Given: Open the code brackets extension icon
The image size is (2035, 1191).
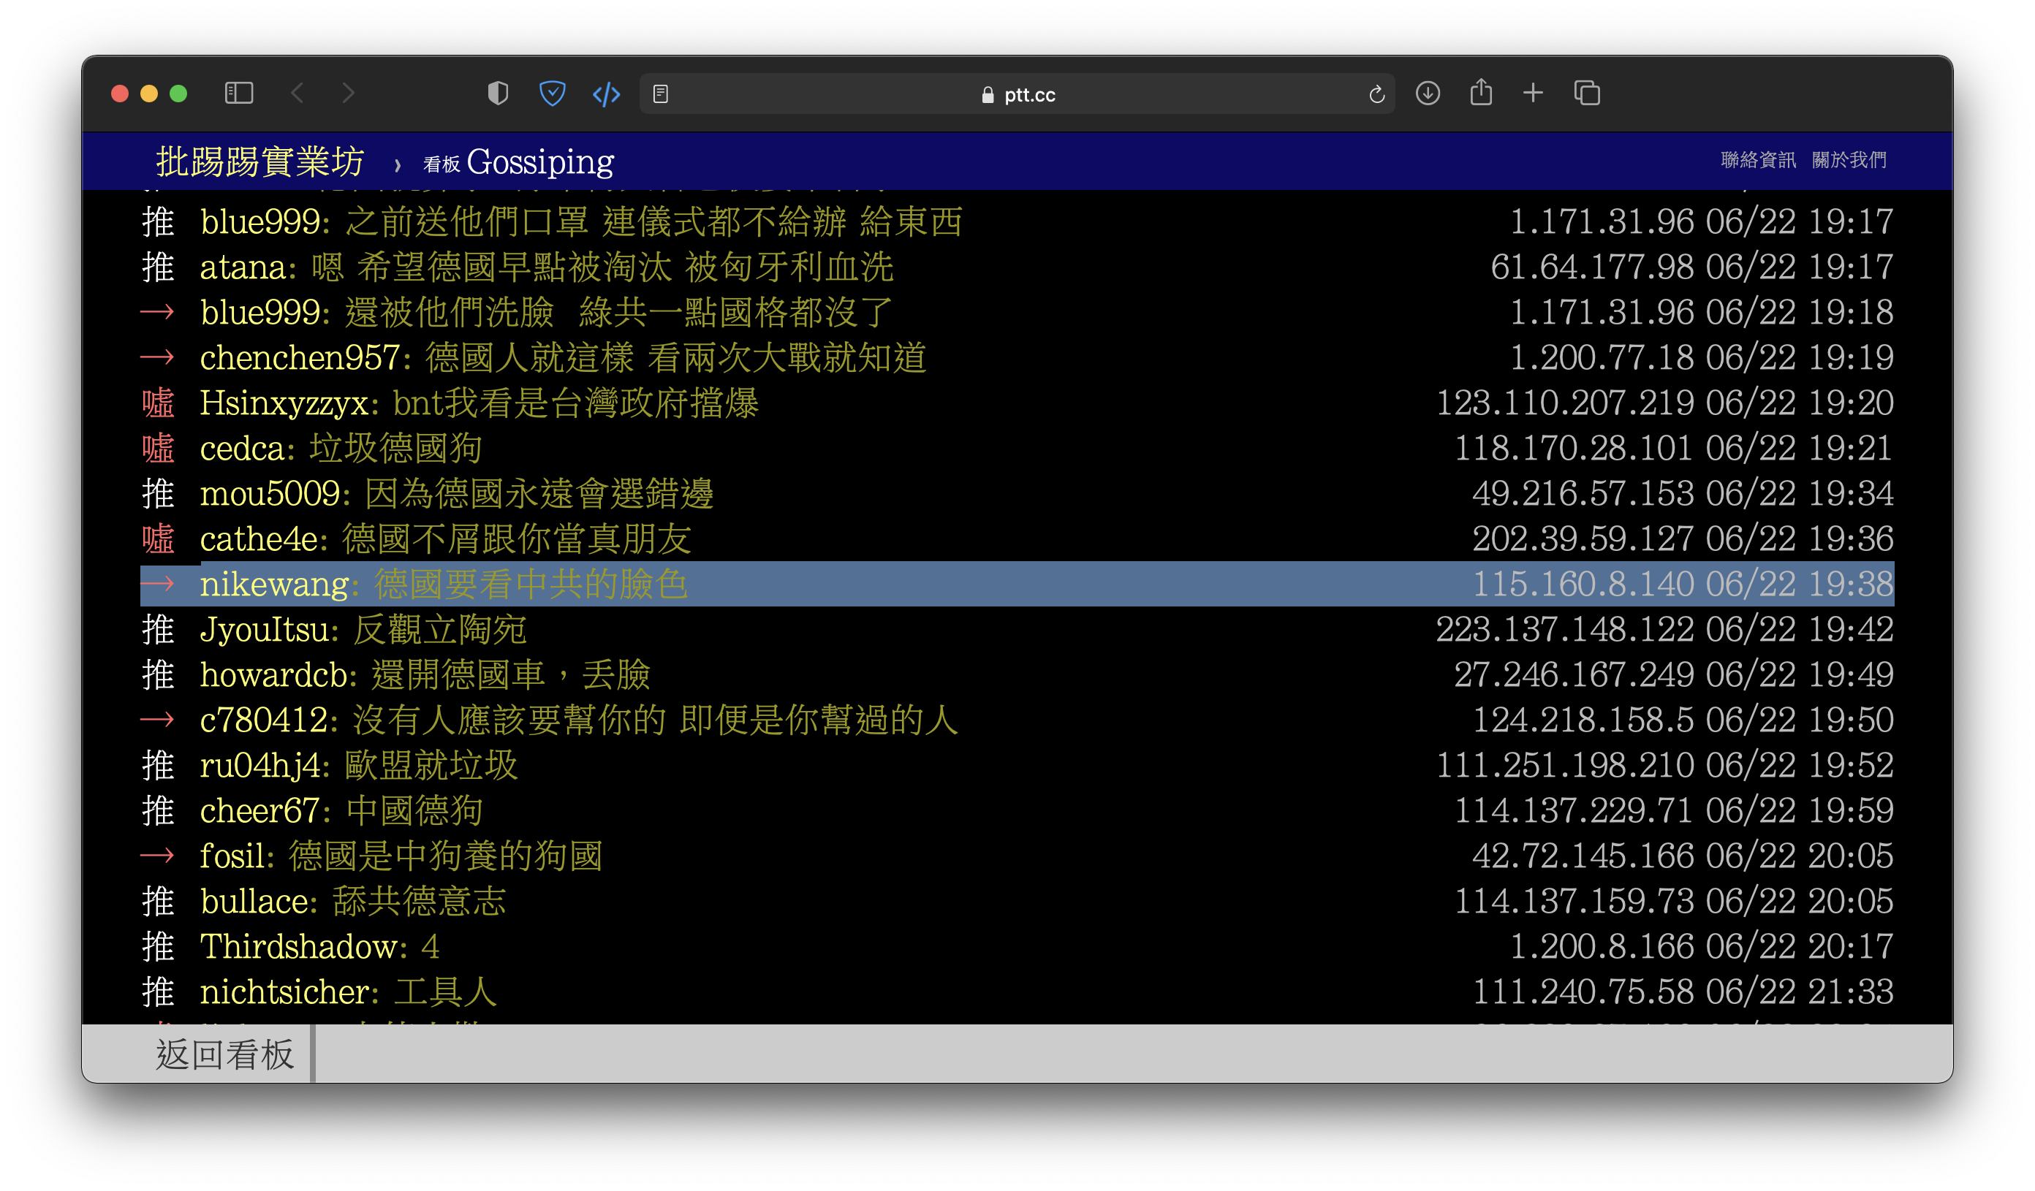Looking at the screenshot, I should [x=607, y=94].
